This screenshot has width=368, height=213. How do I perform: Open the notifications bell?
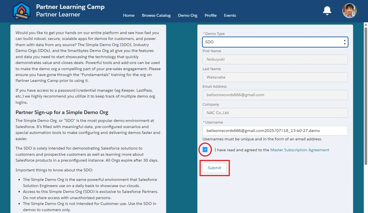coord(327,11)
